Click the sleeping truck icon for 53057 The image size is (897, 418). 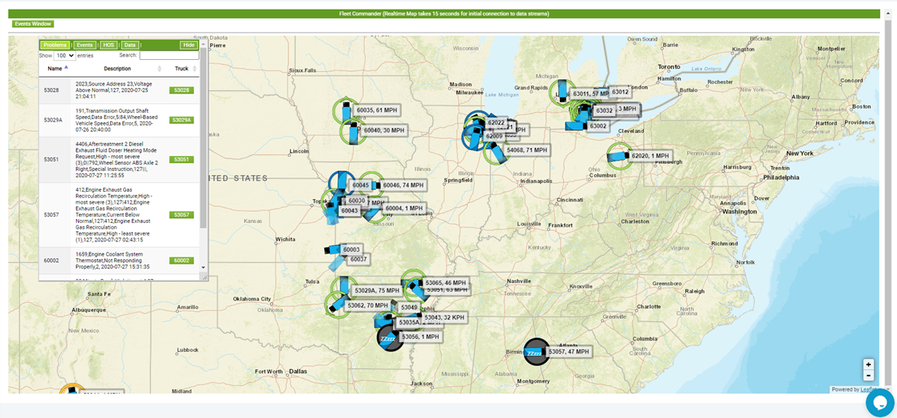tap(536, 352)
